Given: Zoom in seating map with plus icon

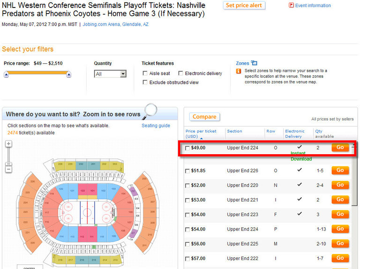Looking at the screenshot, I should pos(8,143).
